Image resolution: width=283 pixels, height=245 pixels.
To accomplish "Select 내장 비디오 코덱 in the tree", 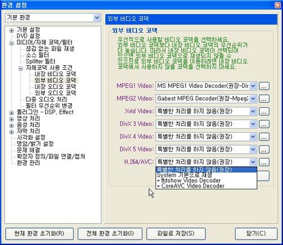I will point(55,74).
